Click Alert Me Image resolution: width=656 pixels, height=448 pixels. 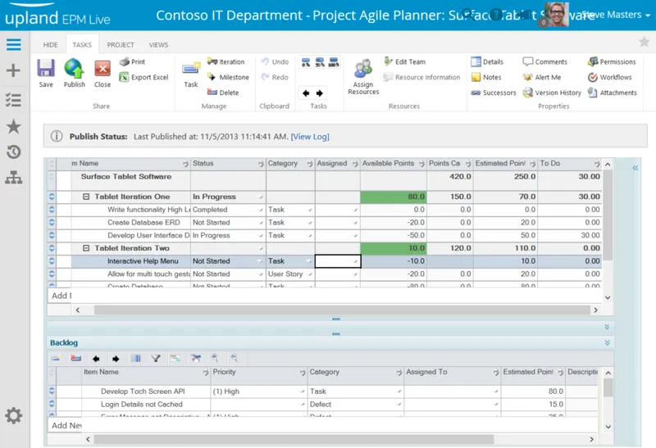pos(542,77)
